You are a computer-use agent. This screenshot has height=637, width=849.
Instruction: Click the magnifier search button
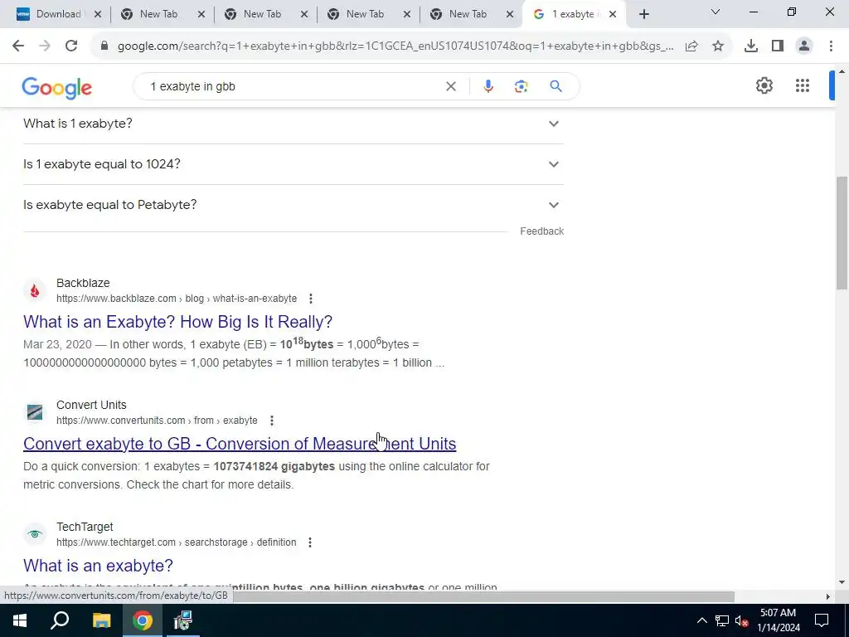556,86
